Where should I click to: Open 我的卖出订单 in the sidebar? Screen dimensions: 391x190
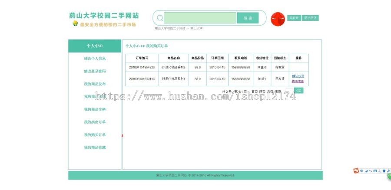[95, 122]
